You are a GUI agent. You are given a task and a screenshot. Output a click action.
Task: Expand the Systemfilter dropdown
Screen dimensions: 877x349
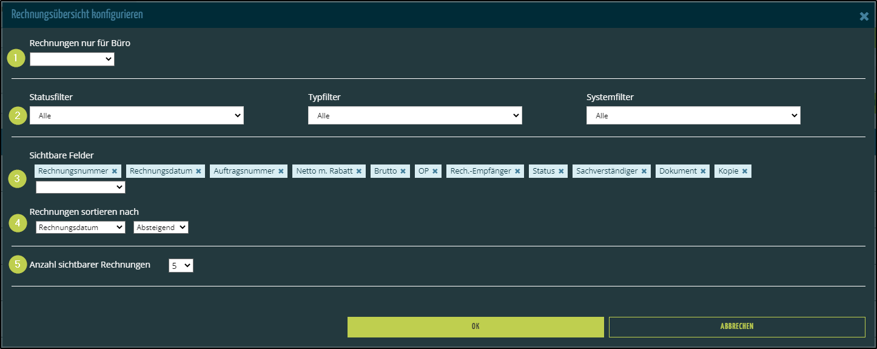(x=693, y=115)
